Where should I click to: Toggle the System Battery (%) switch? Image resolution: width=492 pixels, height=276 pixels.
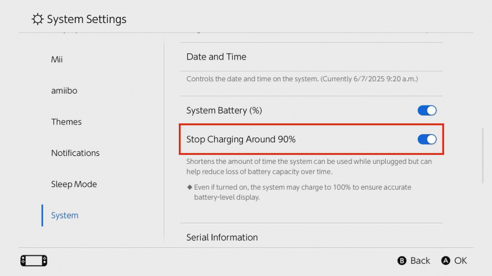427,111
